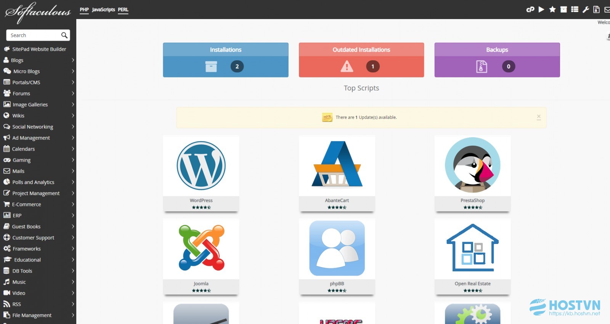Image resolution: width=610 pixels, height=324 pixels.
Task: Expand the Mails chevron
Action: (72, 171)
